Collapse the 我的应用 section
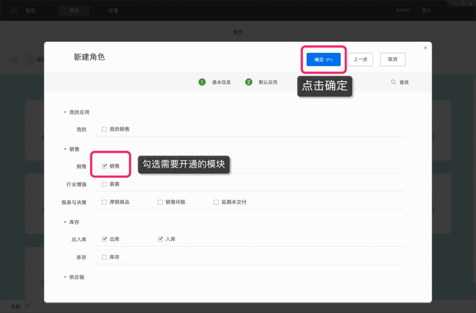 tap(65, 112)
